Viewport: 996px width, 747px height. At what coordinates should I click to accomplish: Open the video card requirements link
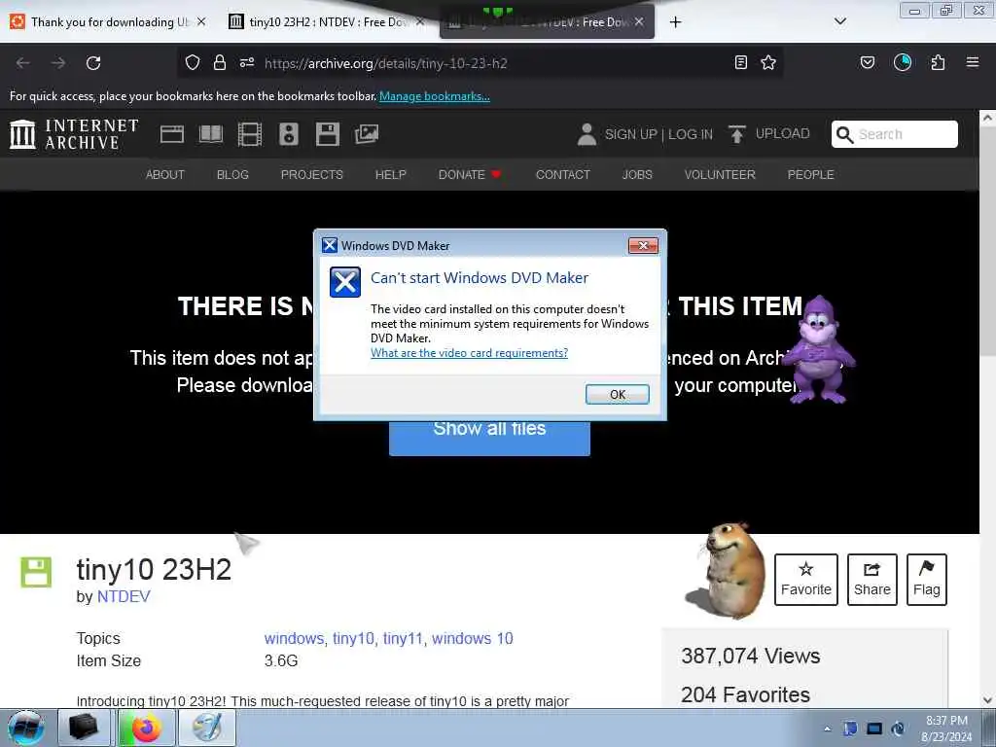coord(470,353)
